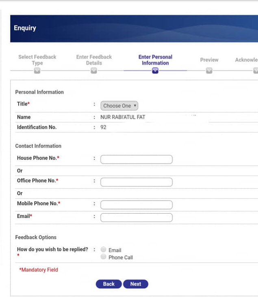Click the Select Feedback Type step marker icon
The height and width of the screenshot is (297, 258).
point(37,71)
